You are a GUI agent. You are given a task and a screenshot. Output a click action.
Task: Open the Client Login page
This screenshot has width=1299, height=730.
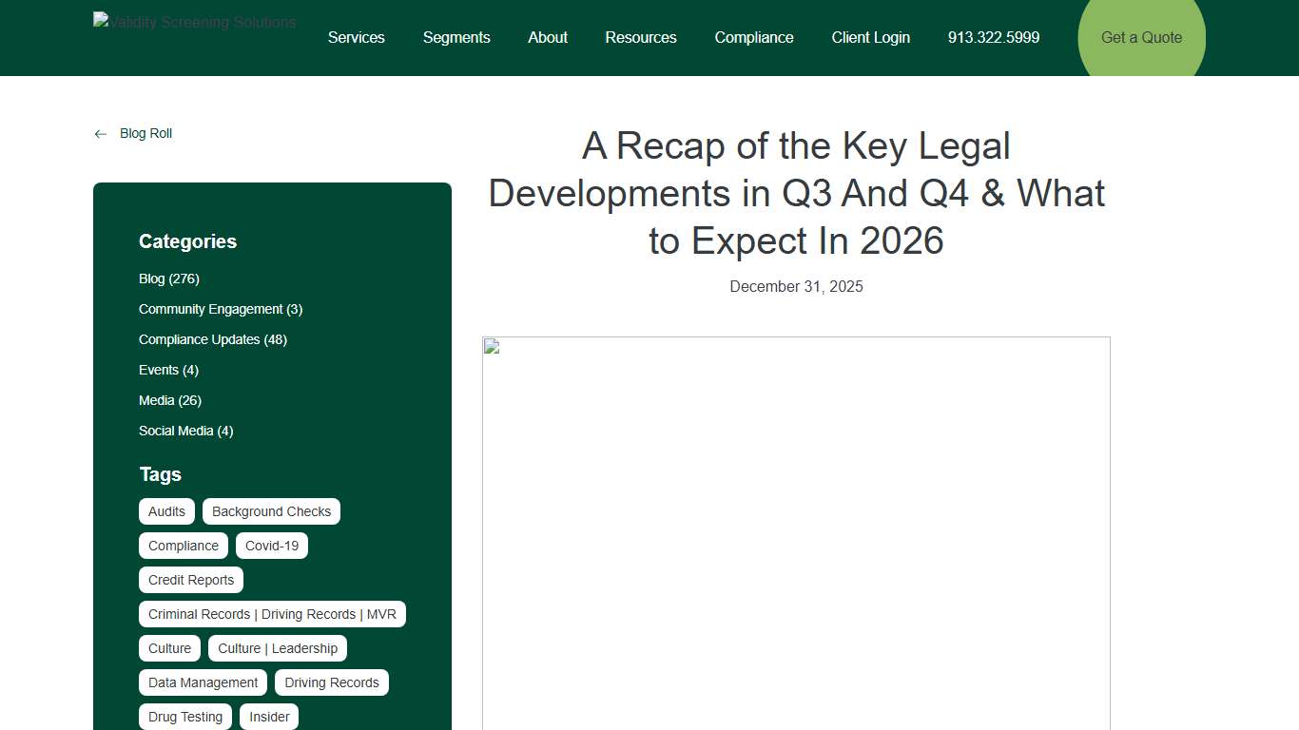[870, 37]
